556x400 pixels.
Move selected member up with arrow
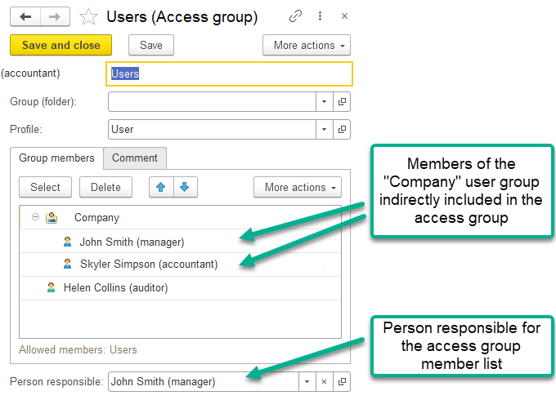tap(160, 187)
